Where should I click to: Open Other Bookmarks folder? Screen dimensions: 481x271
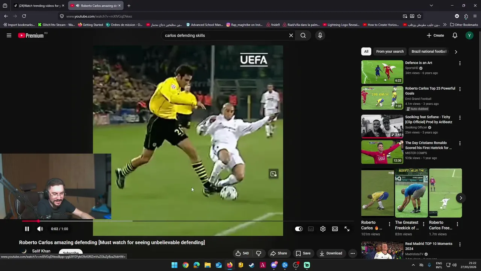coord(464,25)
